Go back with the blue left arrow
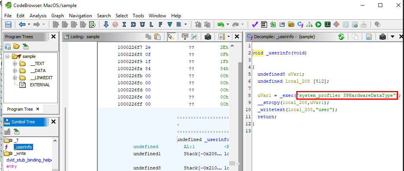Screen dimensions: 404x171 [x=22, y=25]
